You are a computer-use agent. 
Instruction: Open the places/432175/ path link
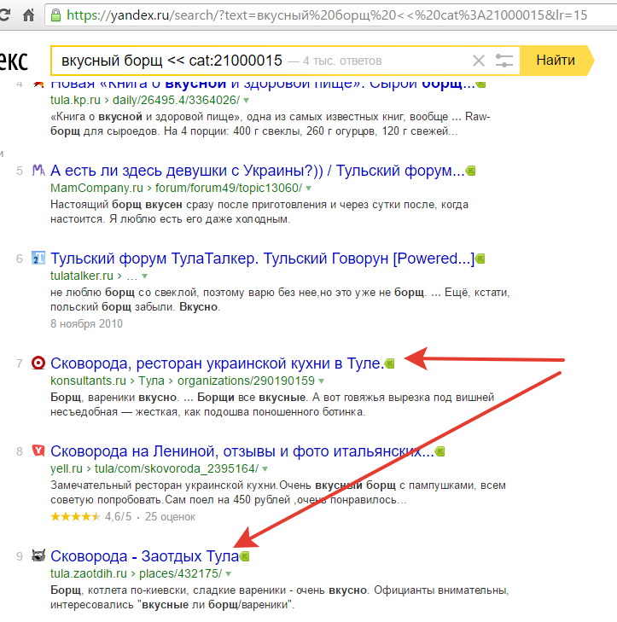click(181, 573)
